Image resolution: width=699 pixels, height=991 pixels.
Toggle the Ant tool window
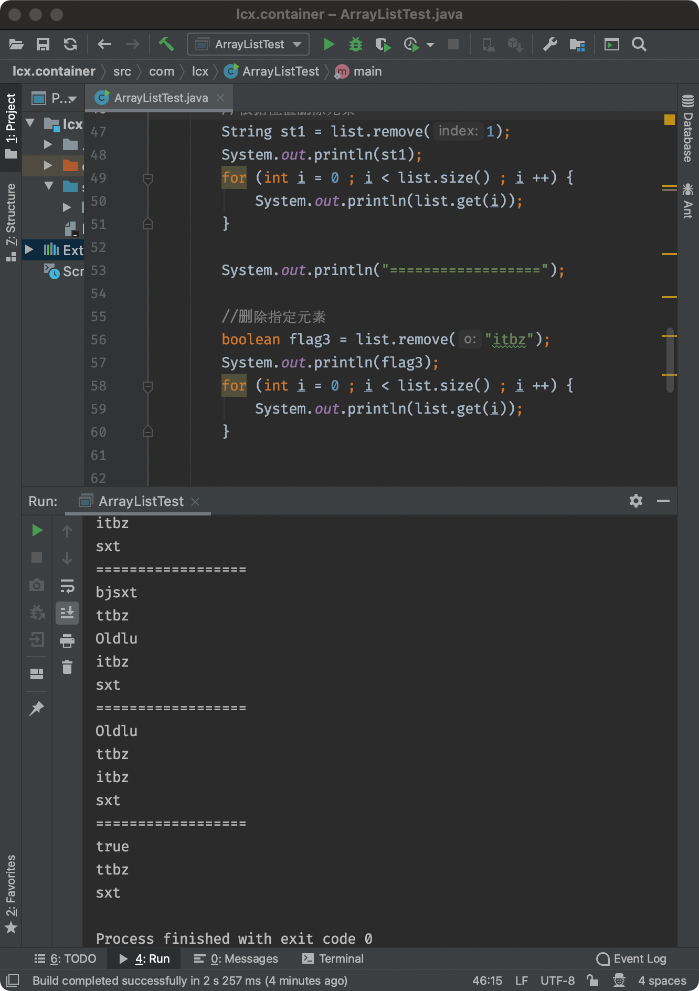click(688, 201)
